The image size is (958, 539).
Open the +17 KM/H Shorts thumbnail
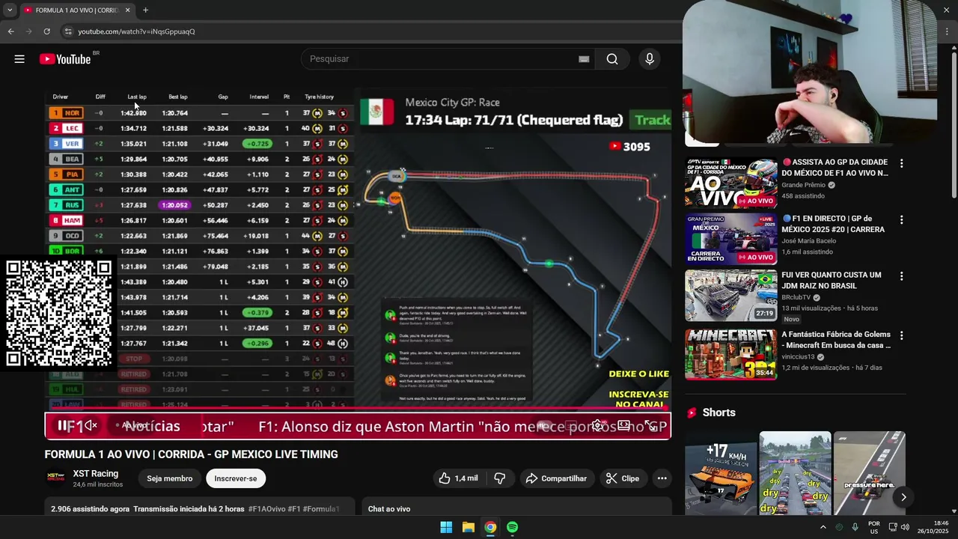point(721,473)
